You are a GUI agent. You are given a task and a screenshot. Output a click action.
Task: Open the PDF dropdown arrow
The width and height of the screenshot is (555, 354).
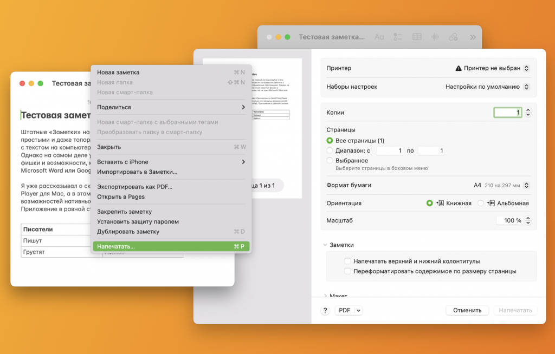(x=358, y=311)
